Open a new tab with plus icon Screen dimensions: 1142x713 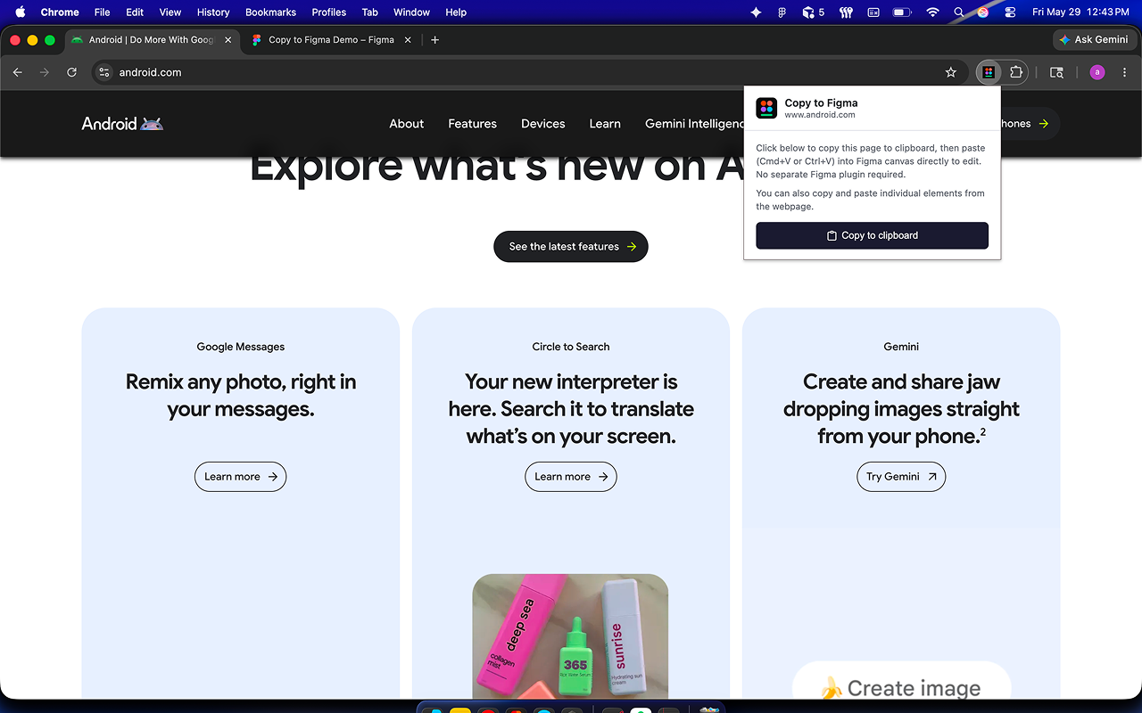(x=434, y=40)
